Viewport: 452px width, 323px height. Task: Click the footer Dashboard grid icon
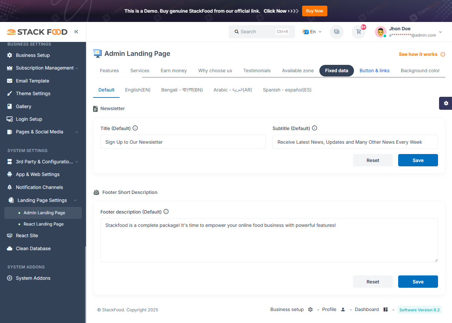pos(386,309)
